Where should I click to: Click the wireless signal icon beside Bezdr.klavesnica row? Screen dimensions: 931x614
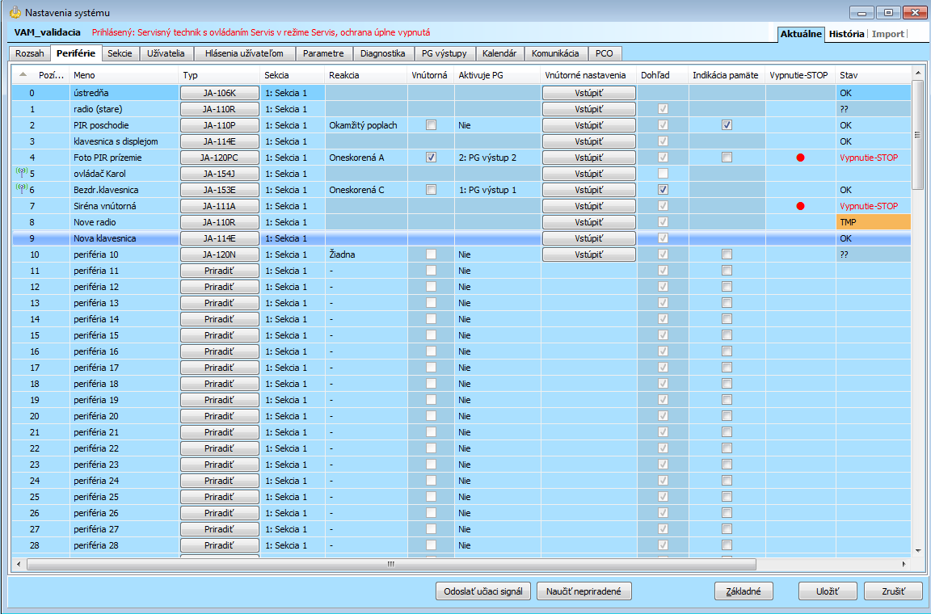click(21, 189)
